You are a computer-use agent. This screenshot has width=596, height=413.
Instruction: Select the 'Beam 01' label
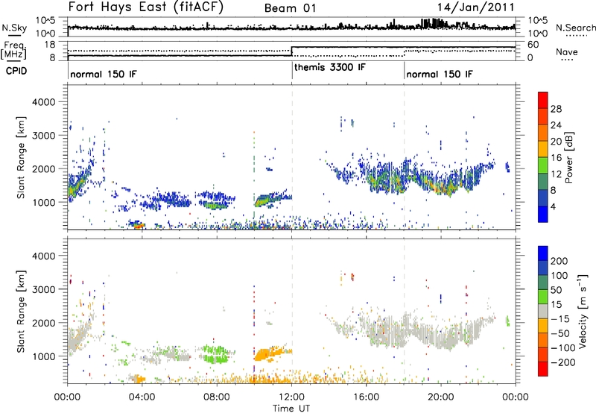coord(290,8)
